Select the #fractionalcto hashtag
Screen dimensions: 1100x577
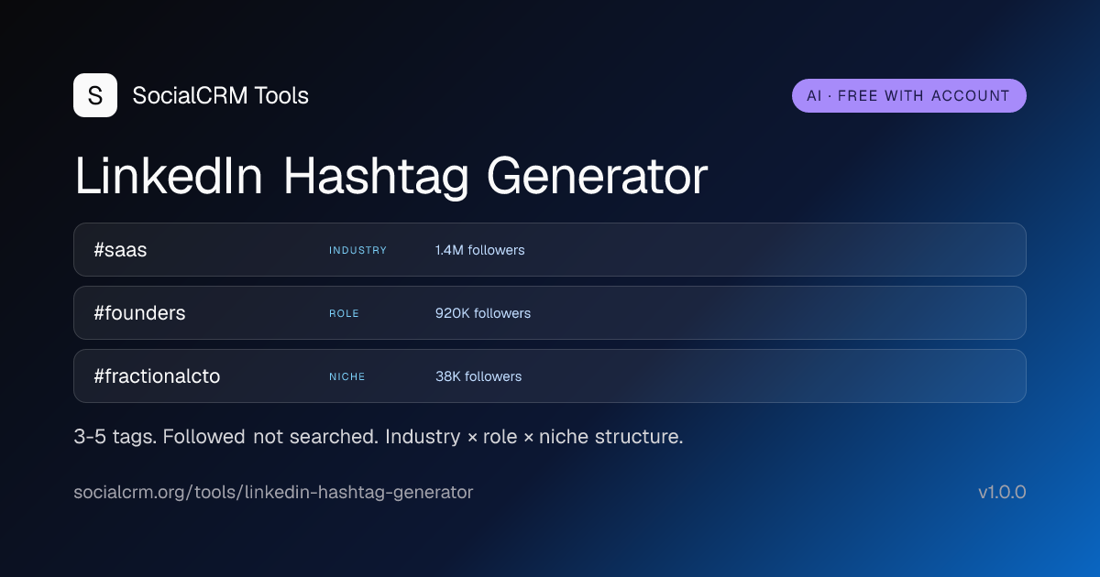coord(157,376)
